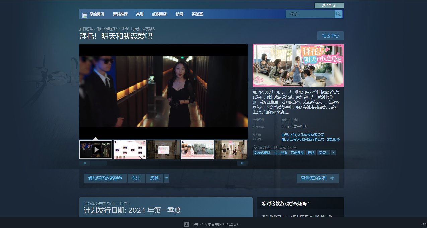
Task: Click the store search input field
Action: pos(310,14)
